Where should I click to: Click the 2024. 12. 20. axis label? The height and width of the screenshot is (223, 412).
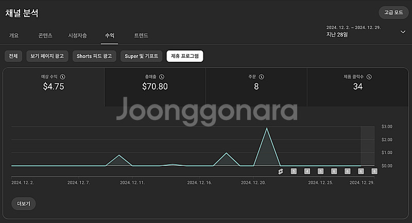pyautogui.click(x=253, y=182)
